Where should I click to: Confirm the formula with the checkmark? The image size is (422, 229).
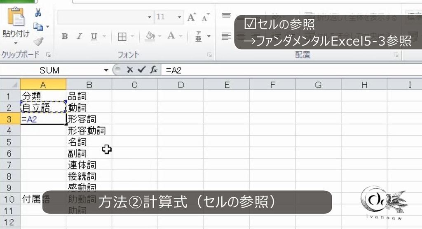coord(142,70)
